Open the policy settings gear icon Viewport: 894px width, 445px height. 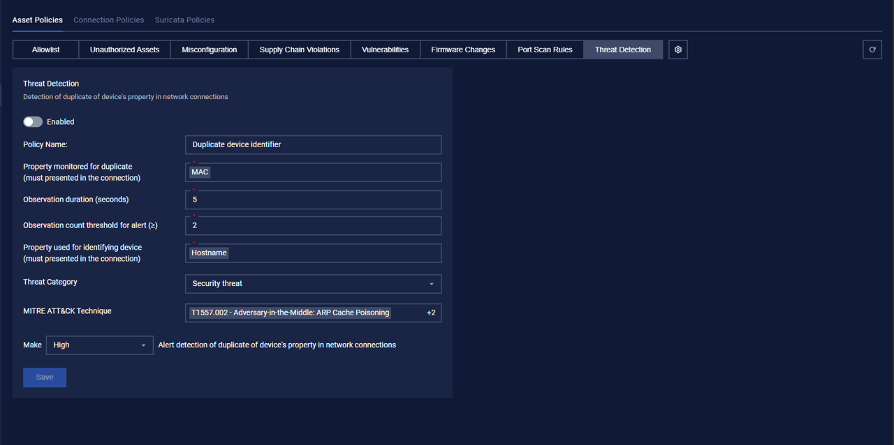pos(677,50)
